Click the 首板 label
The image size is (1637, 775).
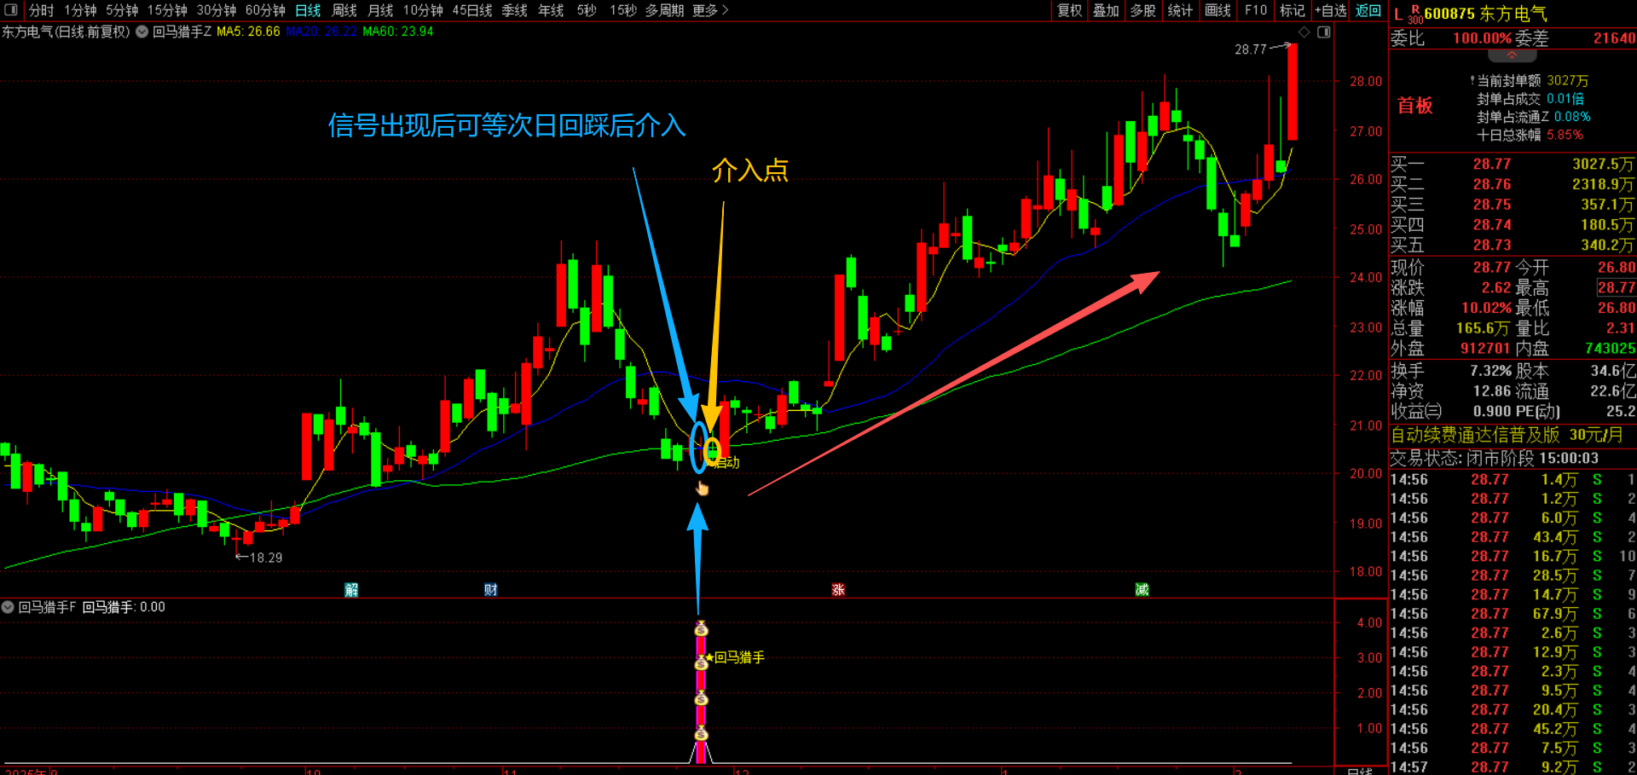pos(1415,106)
